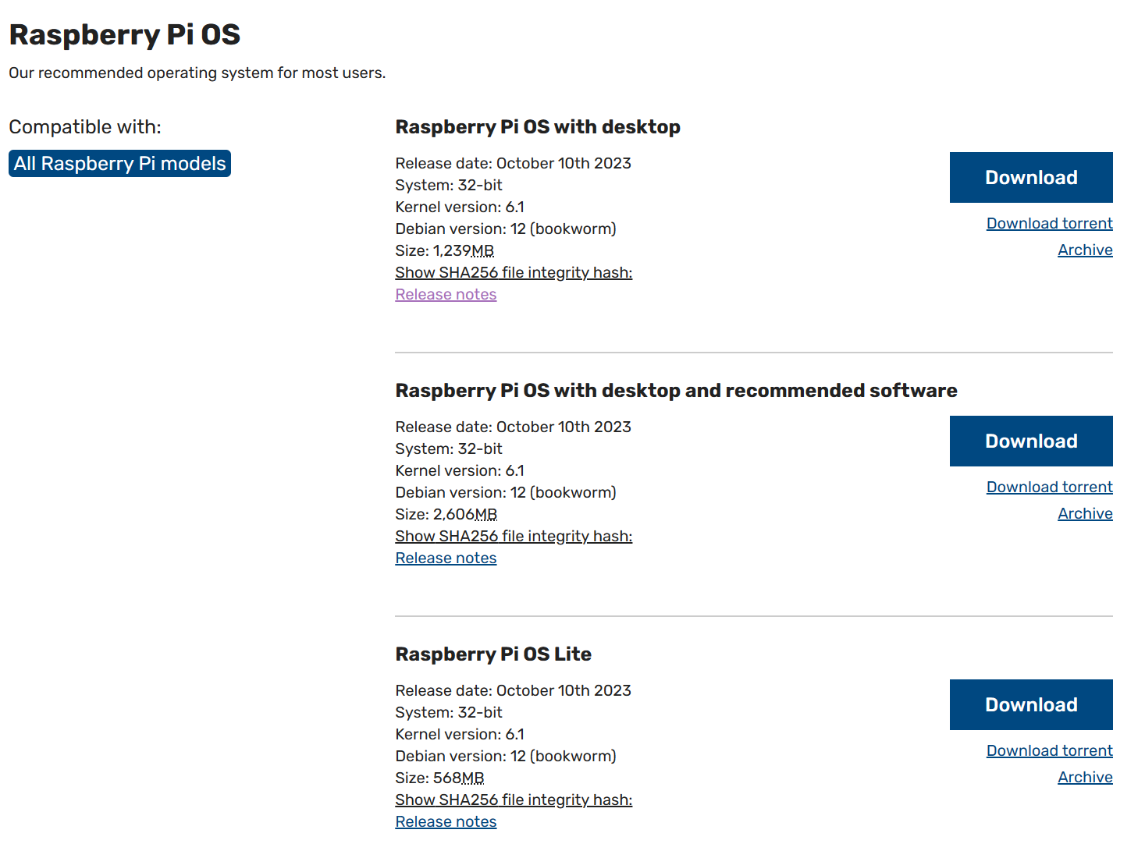1145x858 pixels.
Task: Open torrent download for Raspberry Pi OS Lite
Action: pyautogui.click(x=1049, y=750)
